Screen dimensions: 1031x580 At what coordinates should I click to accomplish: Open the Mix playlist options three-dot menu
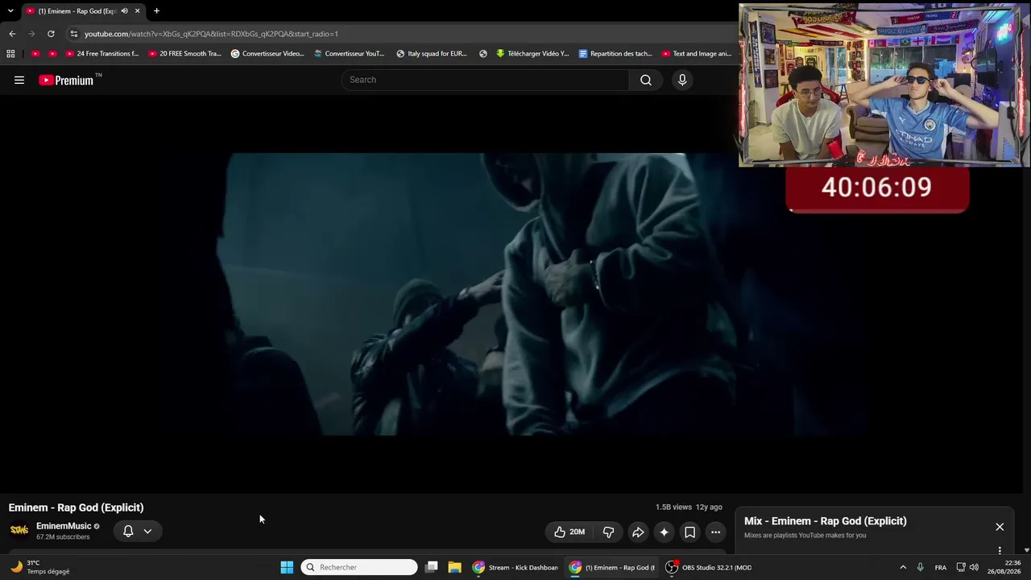[1000, 551]
